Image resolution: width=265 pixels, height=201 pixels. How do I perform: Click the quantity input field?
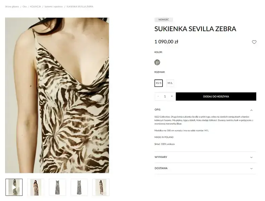click(x=165, y=96)
